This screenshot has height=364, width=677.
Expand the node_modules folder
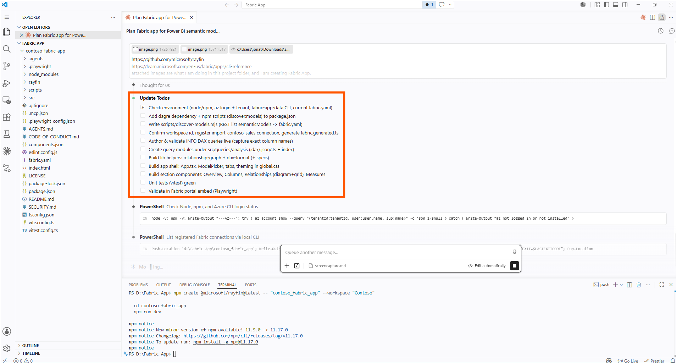tap(25, 75)
